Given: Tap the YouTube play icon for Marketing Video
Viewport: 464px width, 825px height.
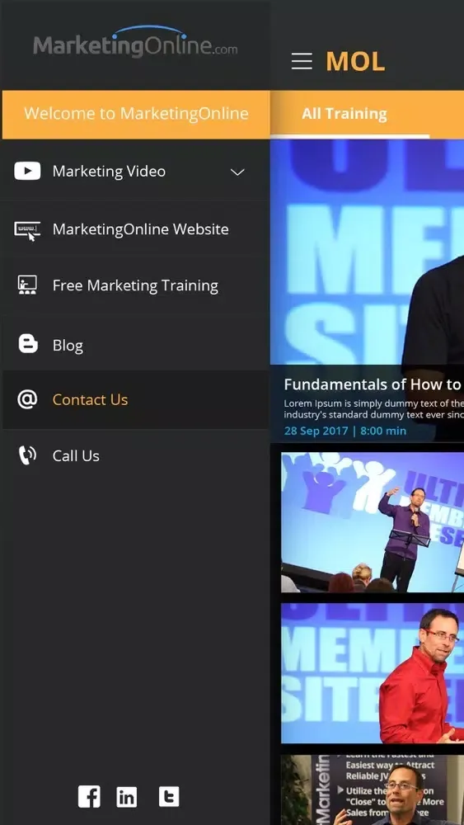Looking at the screenshot, I should click(27, 171).
